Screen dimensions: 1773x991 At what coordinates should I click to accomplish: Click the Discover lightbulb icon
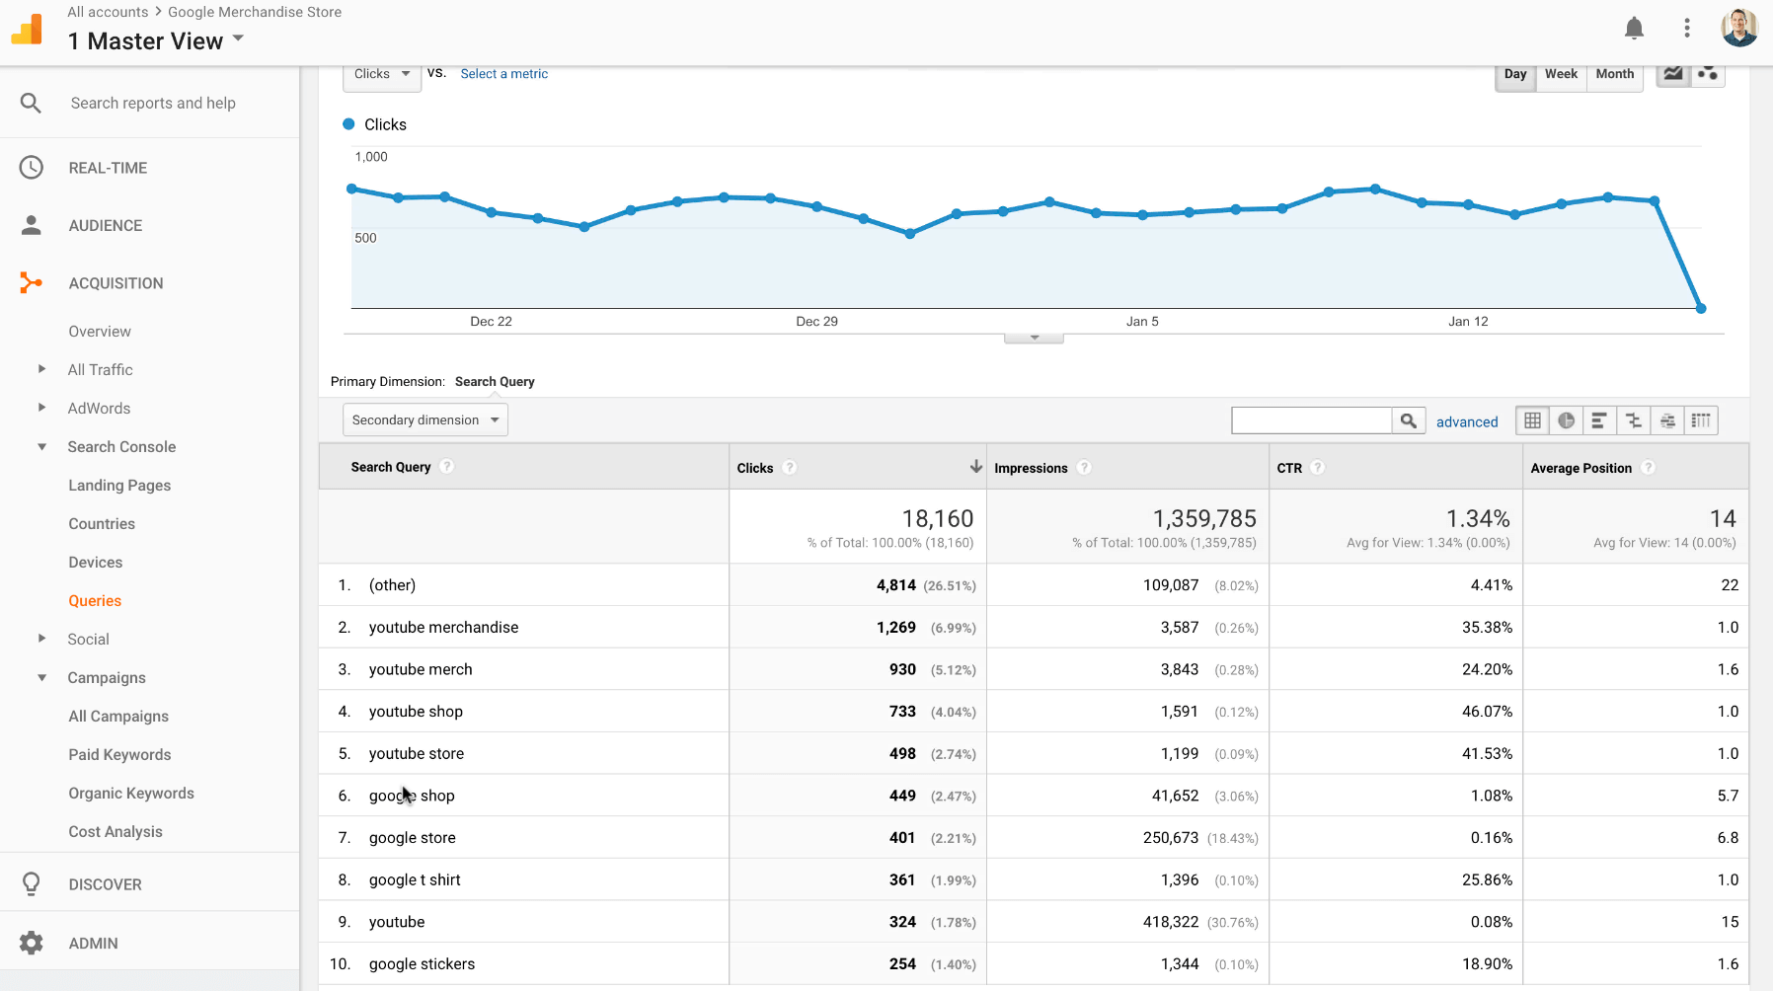(x=32, y=884)
